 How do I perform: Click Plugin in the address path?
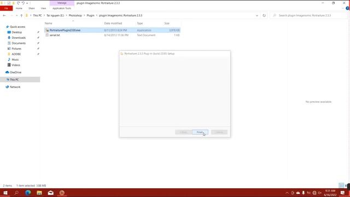pyautogui.click(x=90, y=15)
